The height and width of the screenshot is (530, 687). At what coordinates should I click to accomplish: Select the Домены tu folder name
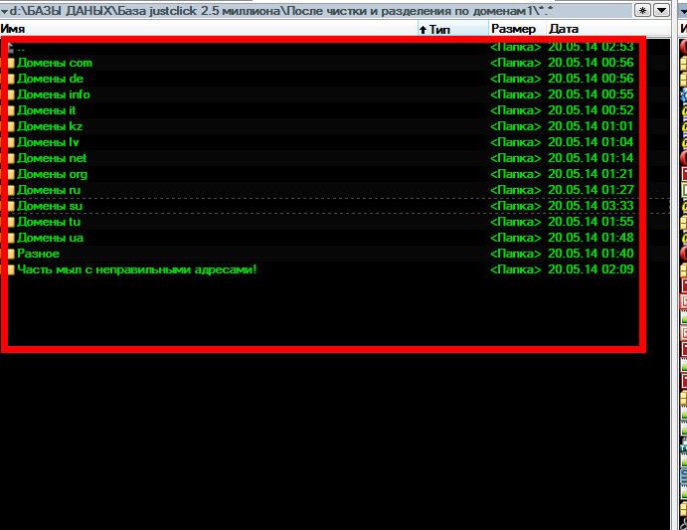point(49,222)
